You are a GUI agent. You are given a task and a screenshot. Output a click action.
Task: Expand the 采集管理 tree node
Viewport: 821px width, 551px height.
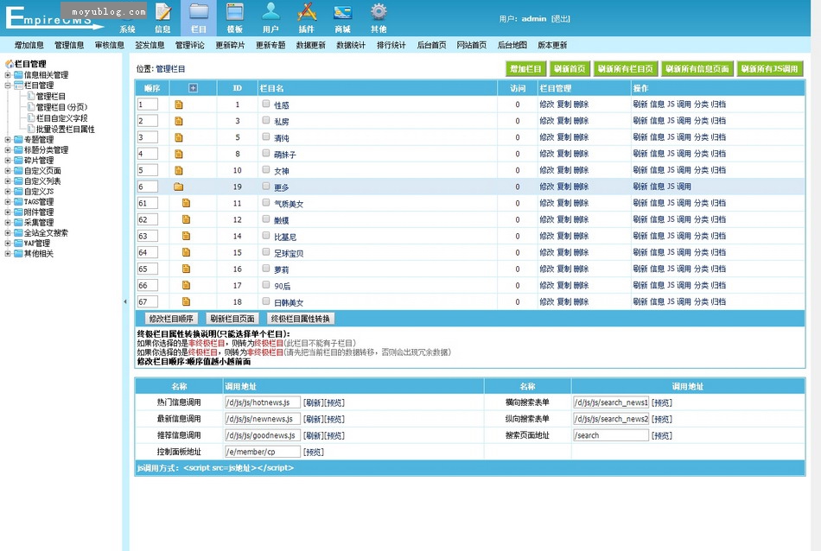tap(8, 223)
